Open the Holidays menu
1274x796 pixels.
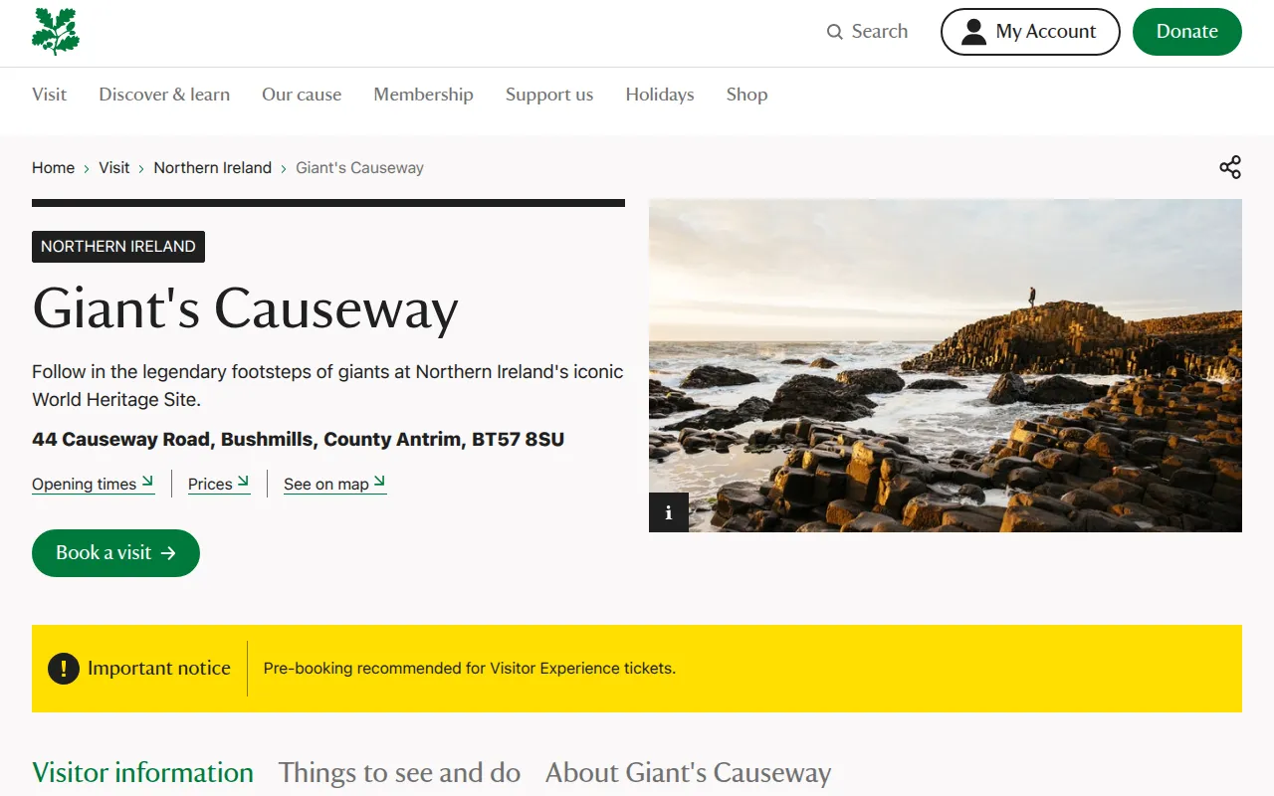tap(660, 95)
